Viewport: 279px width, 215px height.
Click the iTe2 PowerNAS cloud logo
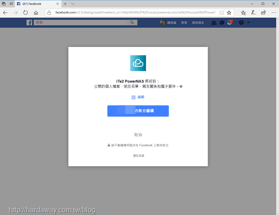138,63
